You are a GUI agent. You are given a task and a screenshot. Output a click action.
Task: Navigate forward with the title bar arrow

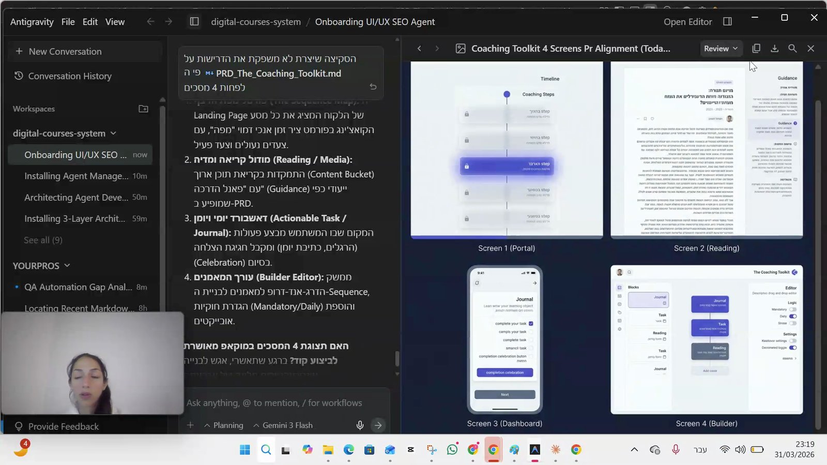coord(169,22)
